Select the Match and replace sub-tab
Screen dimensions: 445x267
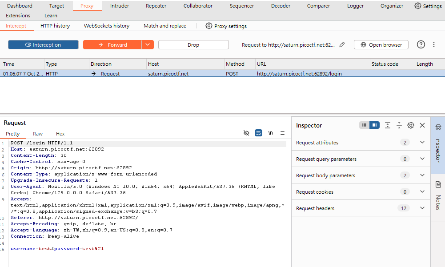pyautogui.click(x=165, y=26)
